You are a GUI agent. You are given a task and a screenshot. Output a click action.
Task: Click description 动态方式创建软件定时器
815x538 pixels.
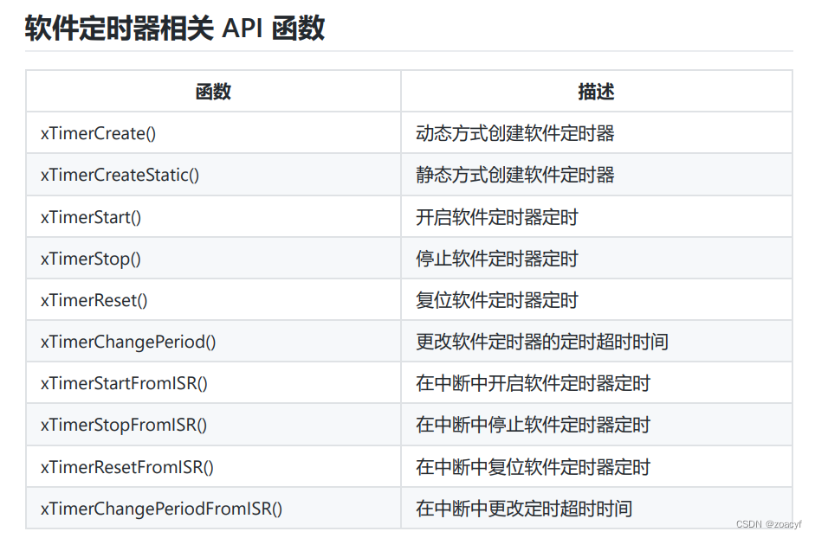click(515, 133)
